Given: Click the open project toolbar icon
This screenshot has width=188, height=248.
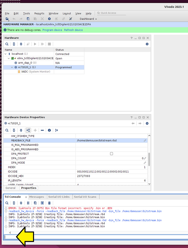Looking at the screenshot, I should tap(7, 19).
